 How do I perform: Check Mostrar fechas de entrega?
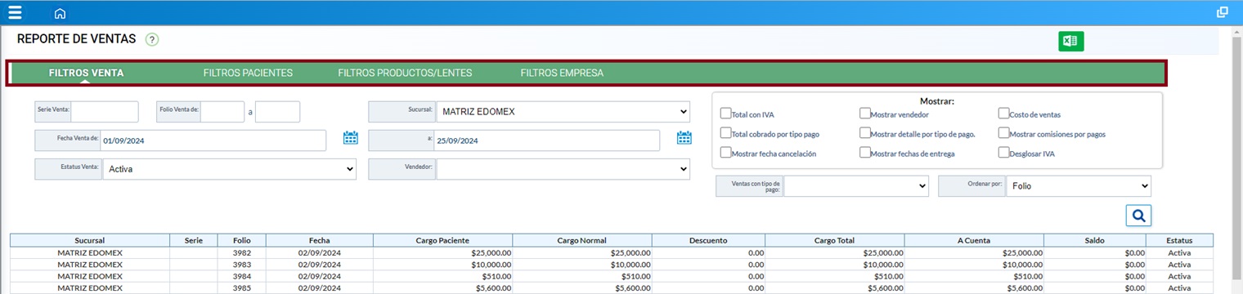[864, 152]
